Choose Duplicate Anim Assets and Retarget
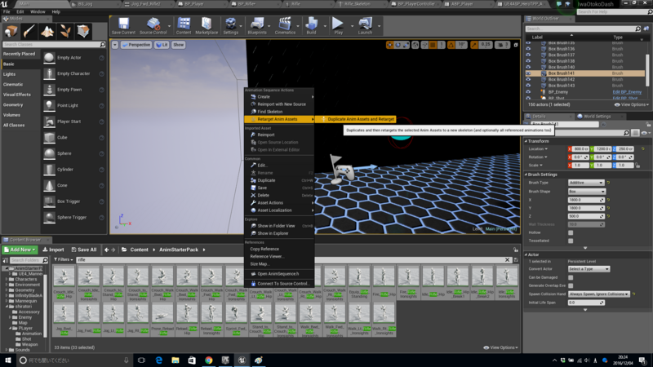The image size is (653, 367). tap(355, 119)
